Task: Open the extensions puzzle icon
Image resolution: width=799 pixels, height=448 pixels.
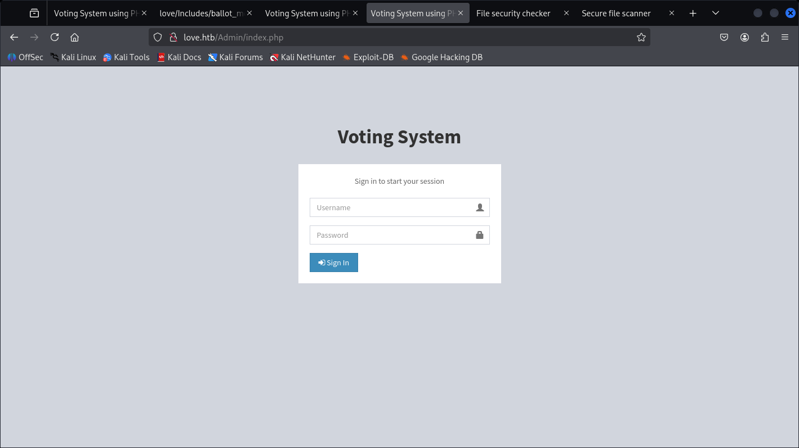Action: tap(765, 37)
